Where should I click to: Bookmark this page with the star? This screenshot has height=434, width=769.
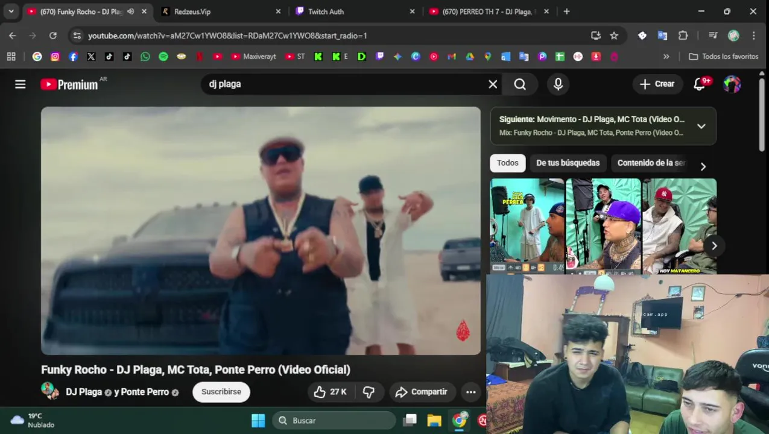[614, 36]
